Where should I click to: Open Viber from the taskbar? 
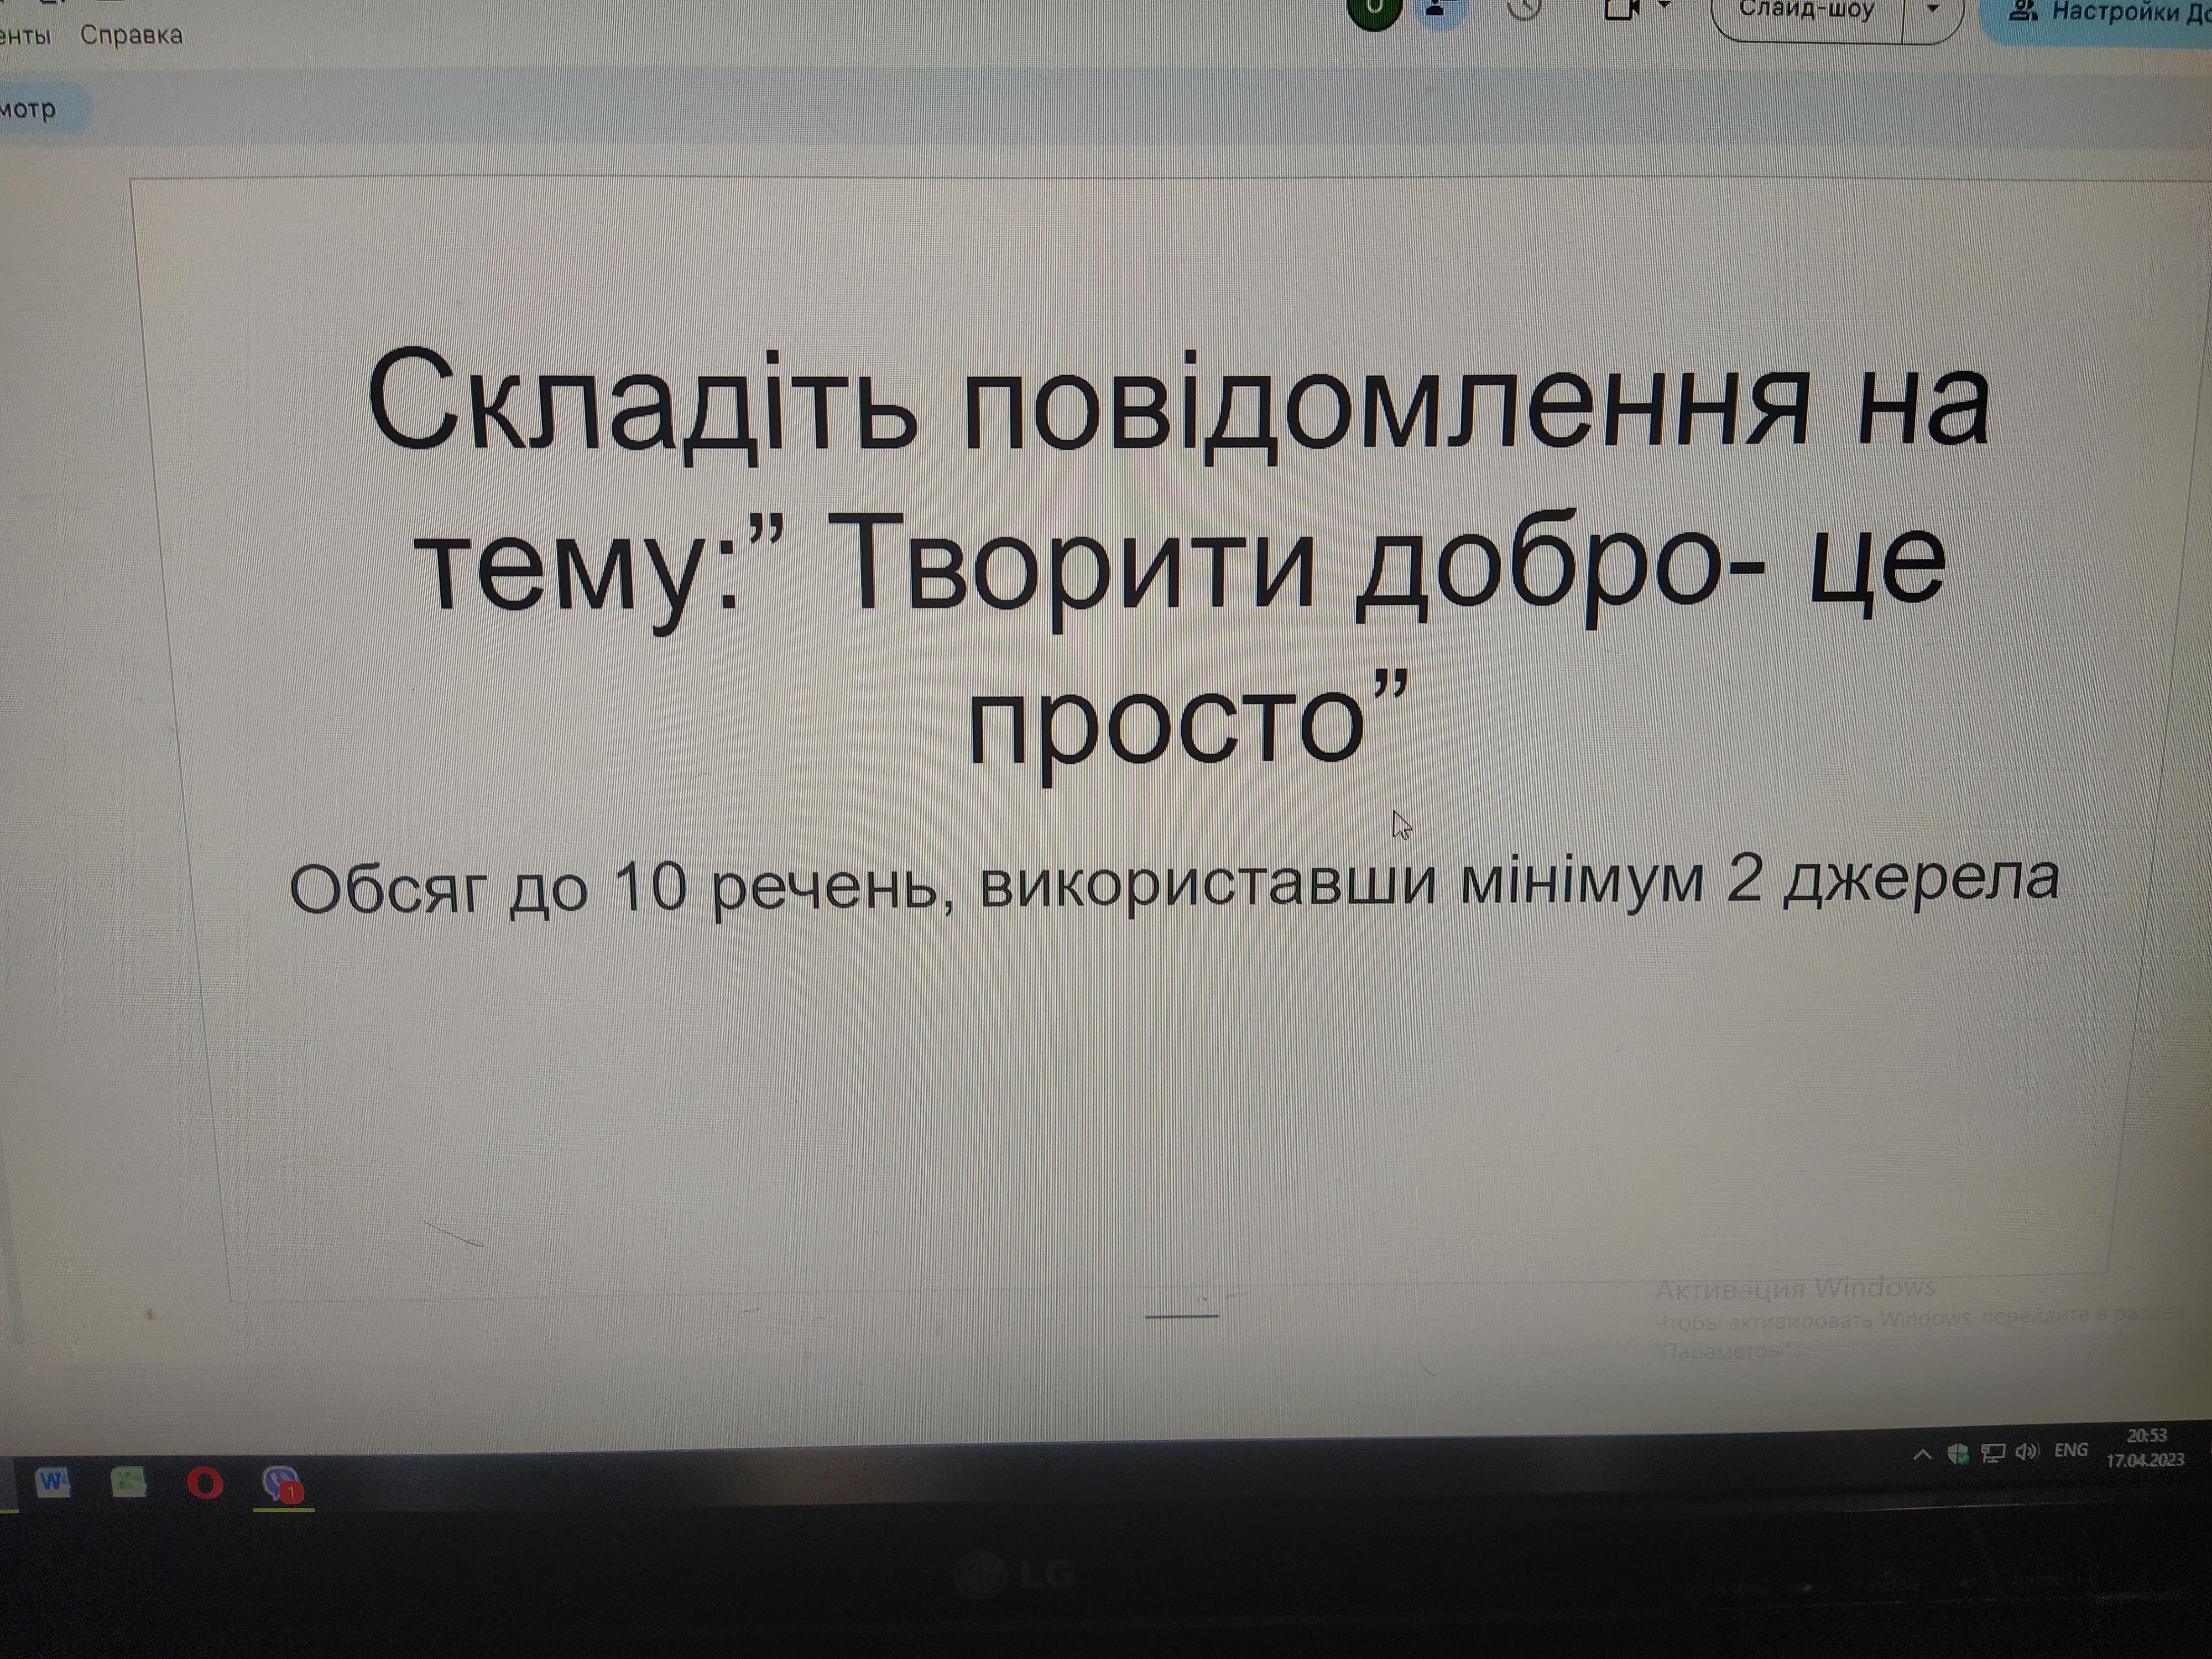pyautogui.click(x=282, y=1484)
